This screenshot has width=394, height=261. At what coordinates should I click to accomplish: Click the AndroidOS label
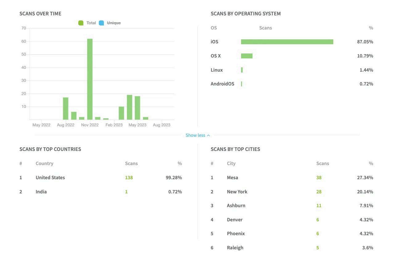(x=222, y=84)
